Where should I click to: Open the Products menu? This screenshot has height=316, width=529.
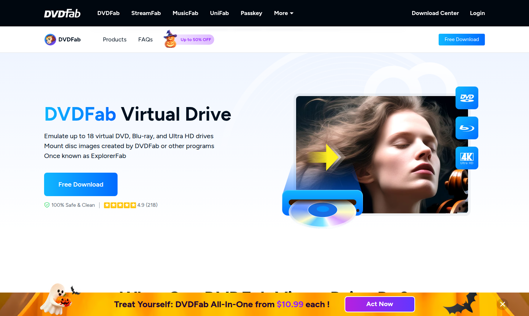[114, 39]
